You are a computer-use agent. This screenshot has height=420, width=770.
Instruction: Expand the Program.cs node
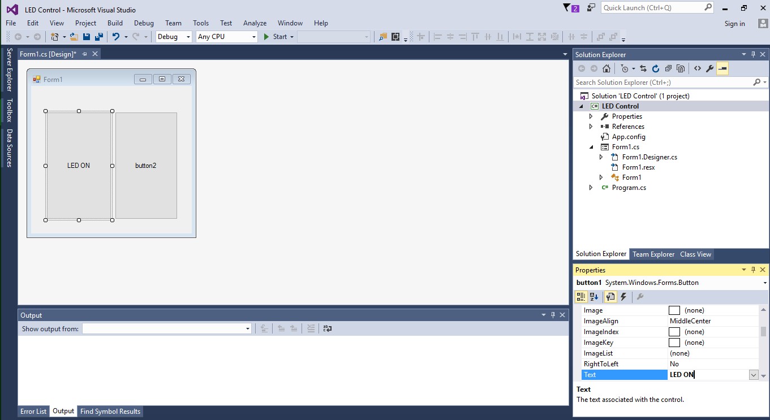coord(591,188)
